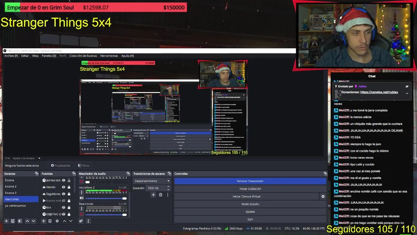
Task: Open Paneles (D) menu
Action: pyautogui.click(x=49, y=56)
